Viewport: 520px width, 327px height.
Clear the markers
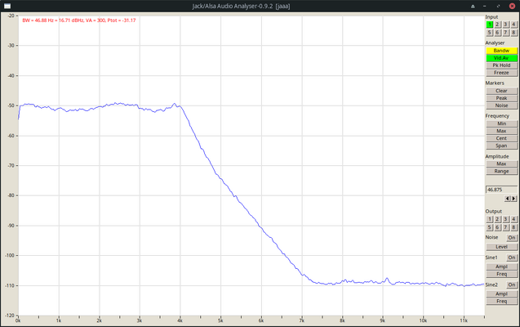click(x=501, y=91)
